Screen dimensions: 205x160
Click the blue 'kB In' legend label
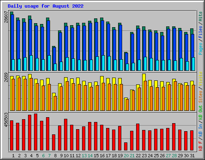(201, 130)
